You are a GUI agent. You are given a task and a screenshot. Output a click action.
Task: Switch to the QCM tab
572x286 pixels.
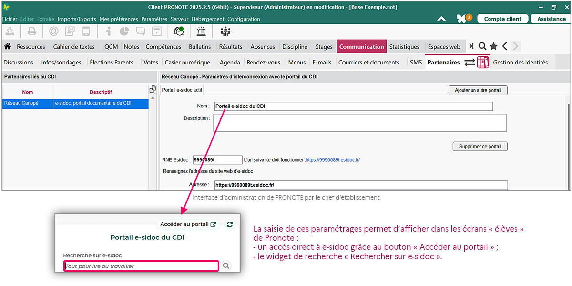(x=111, y=47)
